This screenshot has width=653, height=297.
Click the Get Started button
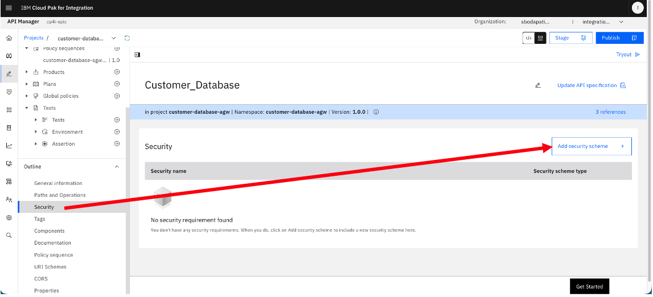pyautogui.click(x=589, y=287)
